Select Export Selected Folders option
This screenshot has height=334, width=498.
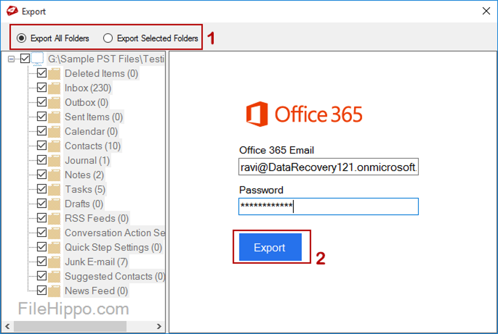click(x=108, y=38)
